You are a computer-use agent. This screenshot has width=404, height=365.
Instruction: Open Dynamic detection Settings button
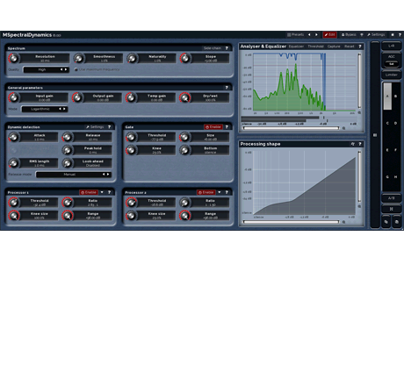[x=95, y=127]
